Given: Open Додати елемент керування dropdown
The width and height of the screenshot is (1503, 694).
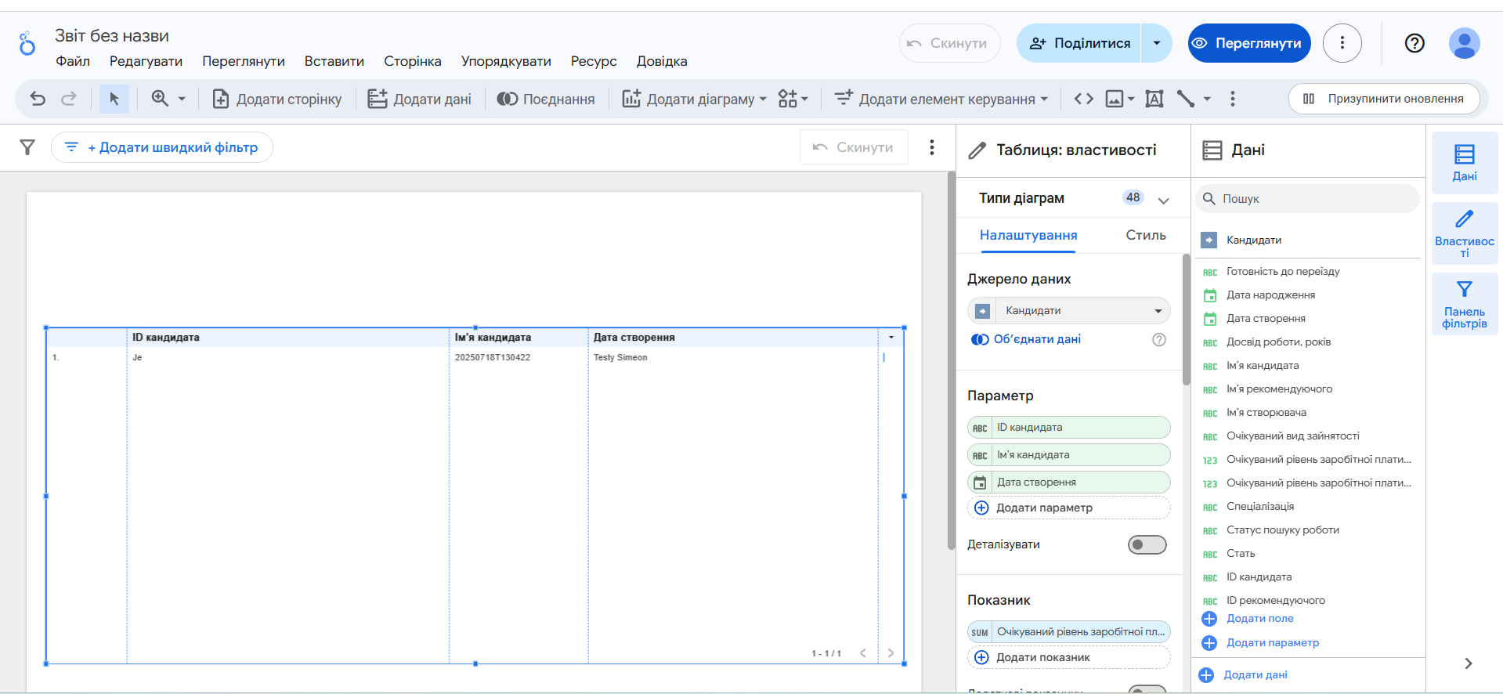Looking at the screenshot, I should [941, 99].
